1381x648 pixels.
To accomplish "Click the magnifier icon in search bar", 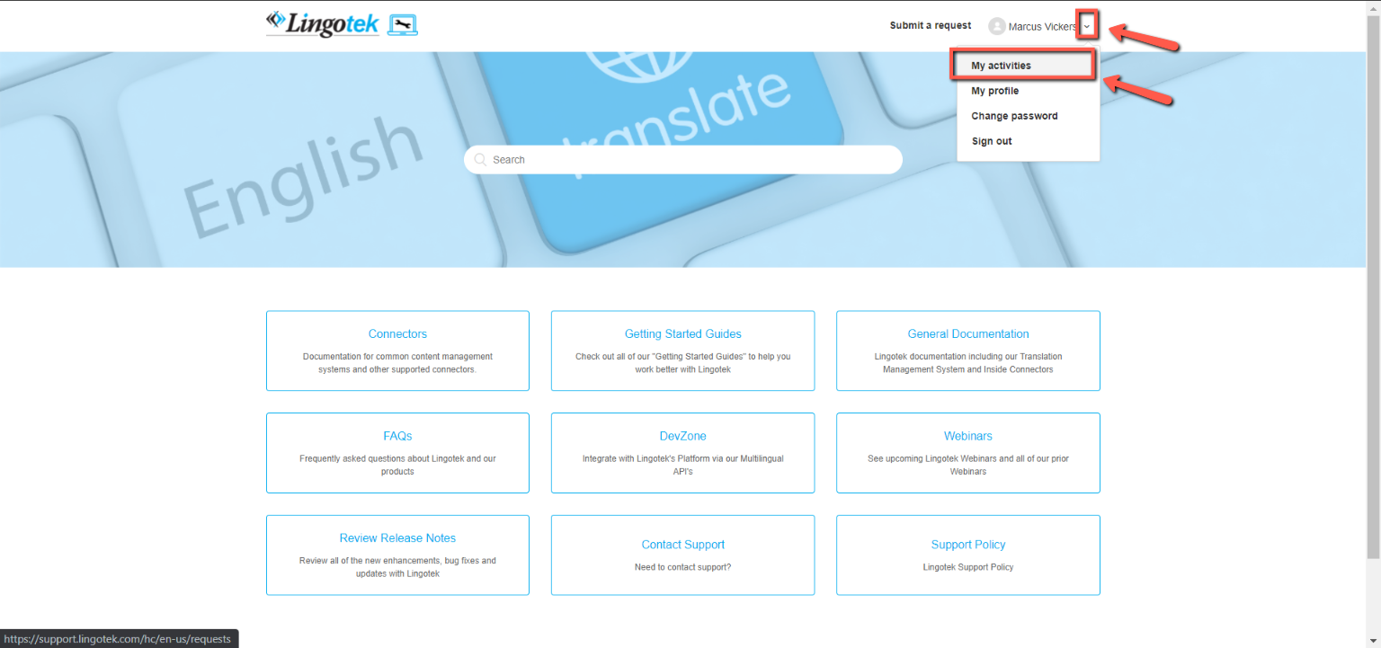I will point(480,160).
